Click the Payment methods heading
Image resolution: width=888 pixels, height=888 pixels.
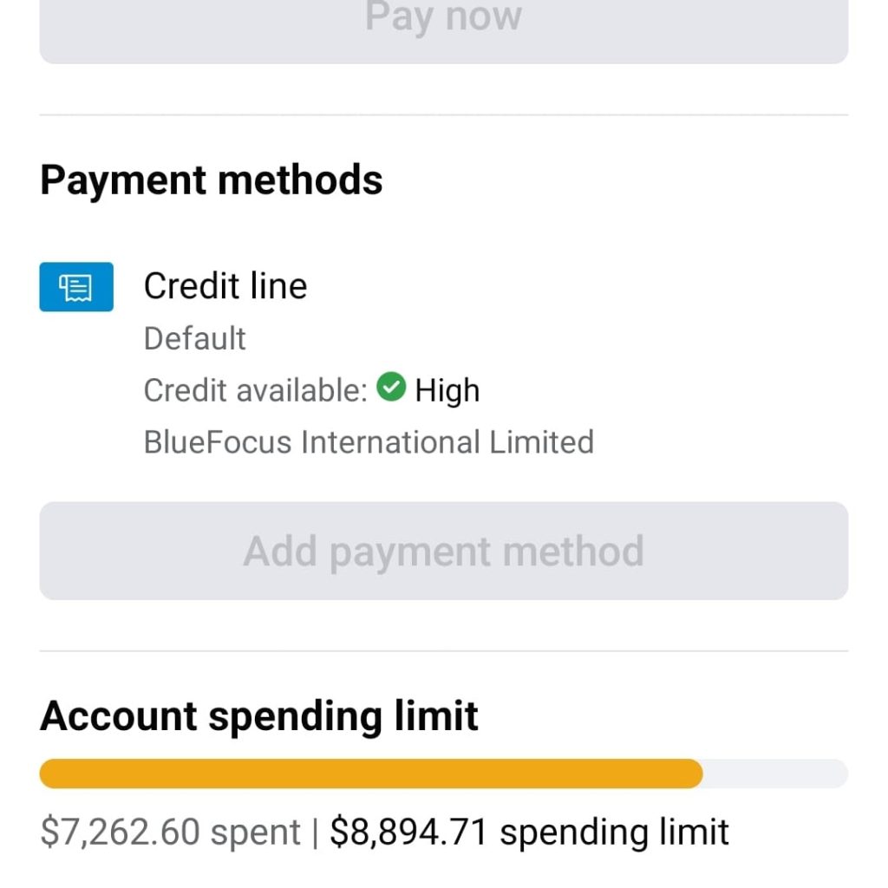click(x=212, y=180)
